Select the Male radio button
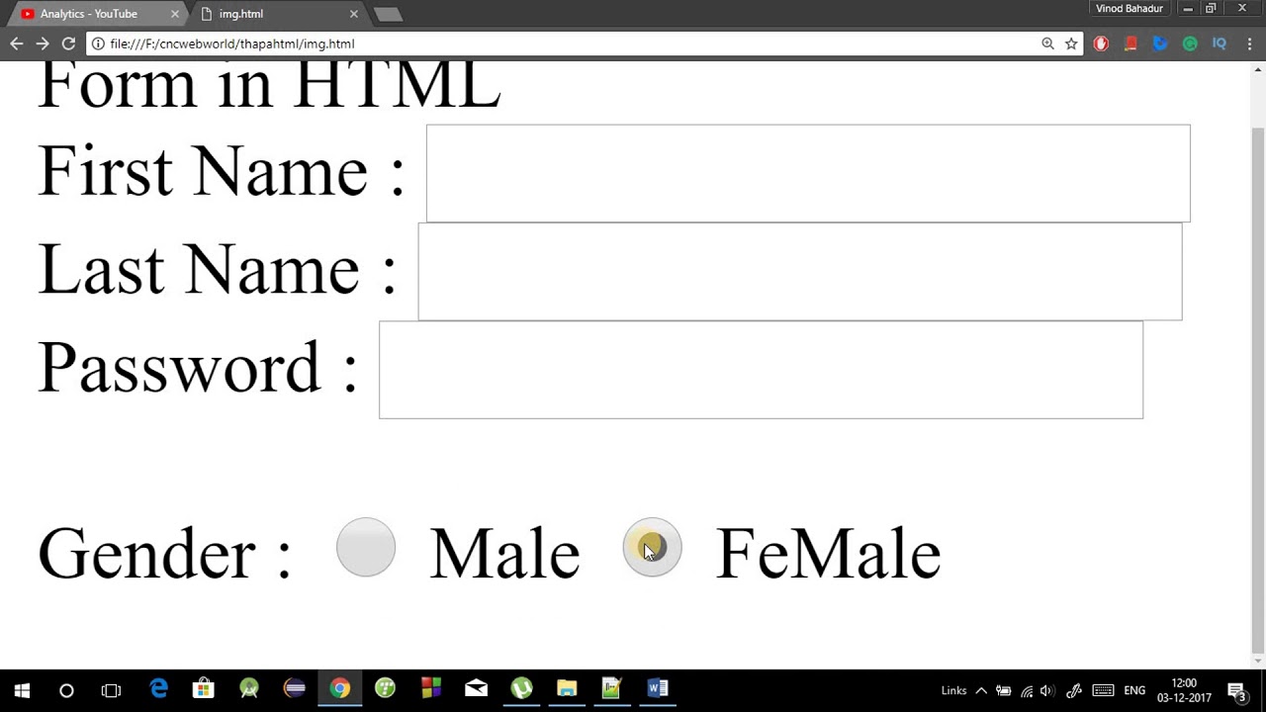 coord(366,547)
